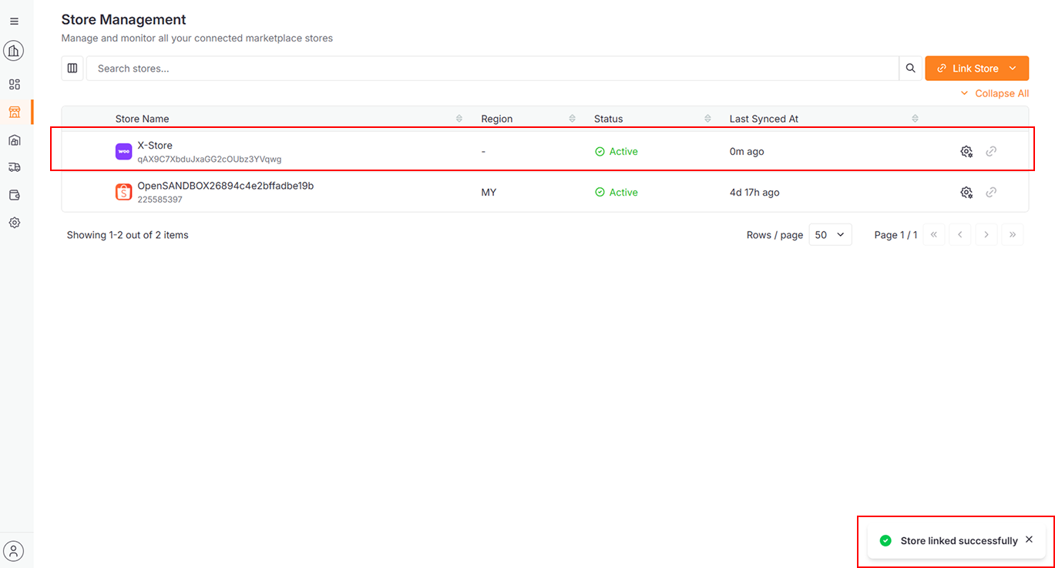
Task: Open the store management icon in sidebar
Action: click(14, 113)
